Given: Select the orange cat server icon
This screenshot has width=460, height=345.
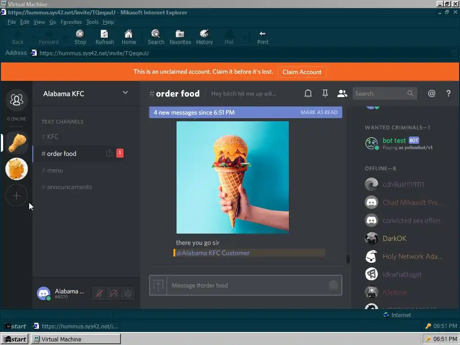Looking at the screenshot, I should pyautogui.click(x=17, y=169).
